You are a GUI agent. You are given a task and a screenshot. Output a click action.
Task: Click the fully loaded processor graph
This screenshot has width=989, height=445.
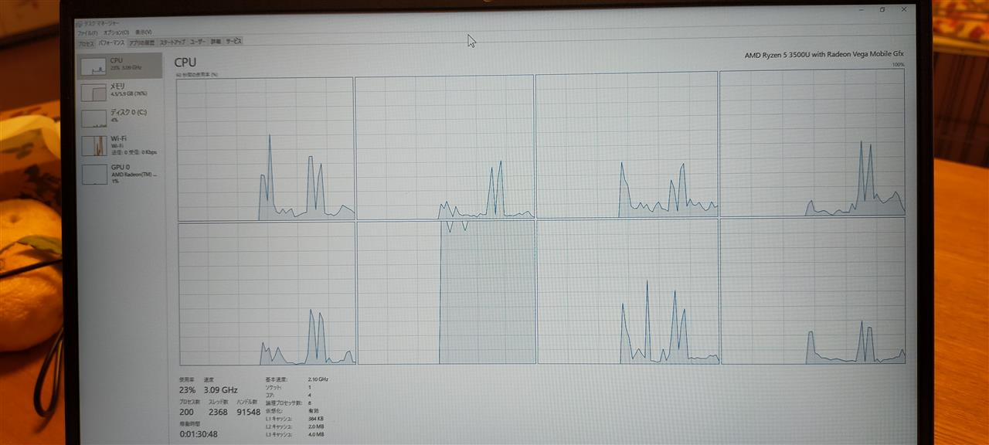pos(447,292)
